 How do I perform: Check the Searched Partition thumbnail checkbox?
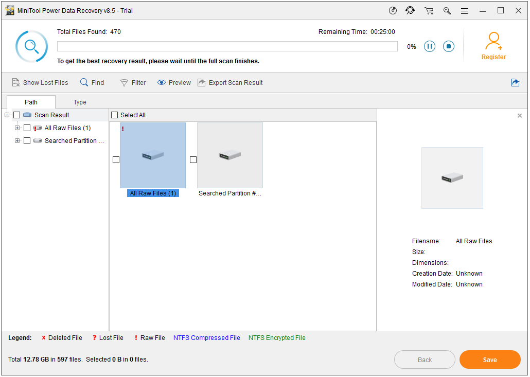pos(193,160)
